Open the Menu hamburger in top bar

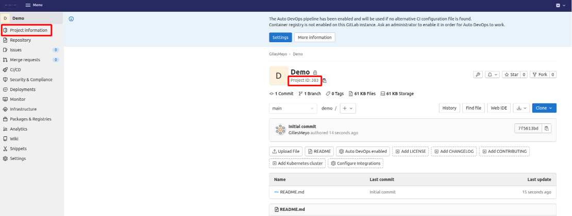33,5
